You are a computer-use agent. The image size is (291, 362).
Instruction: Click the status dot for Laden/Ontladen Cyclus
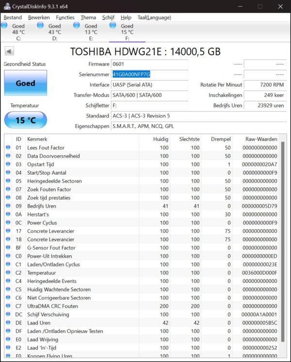(x=8, y=264)
